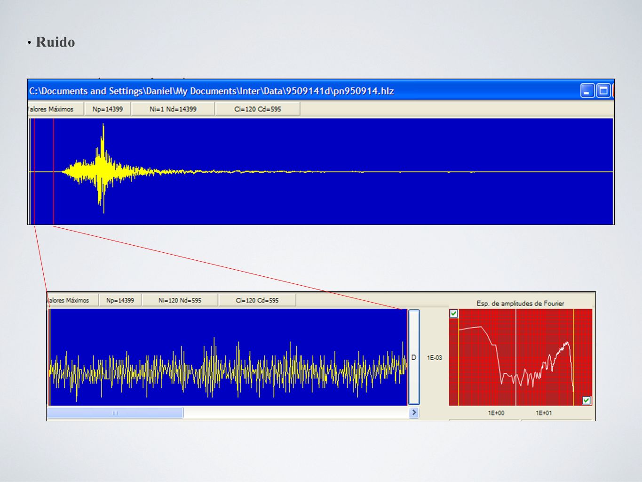This screenshot has height=482, width=642.
Task: Click the 'Esp. de amplitudes de Fourier' title
Action: (x=520, y=304)
